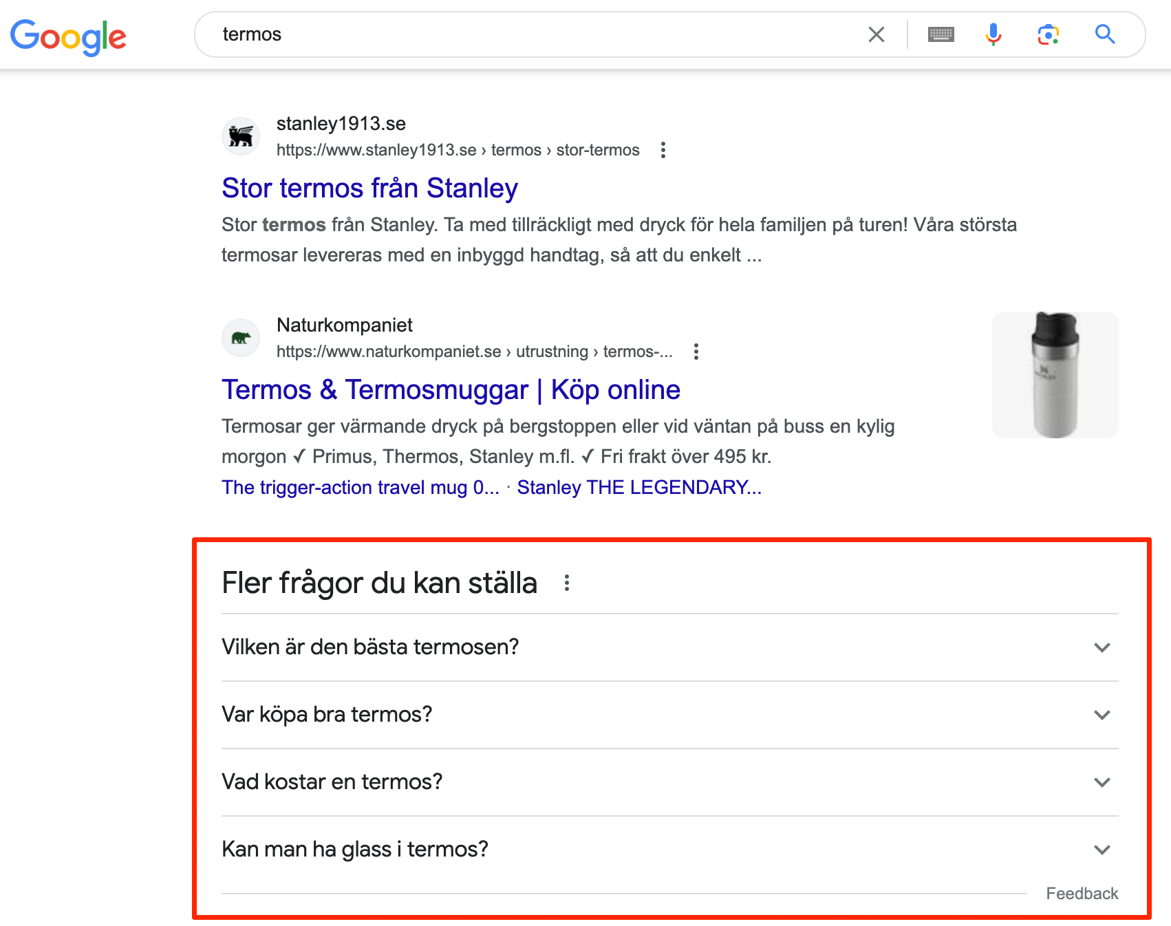Open Stanley THE LEGENDARY sitelink
1171x926 pixels.
[639, 487]
